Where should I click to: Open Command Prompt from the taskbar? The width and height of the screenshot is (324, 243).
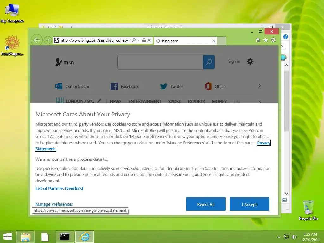pos(65,237)
